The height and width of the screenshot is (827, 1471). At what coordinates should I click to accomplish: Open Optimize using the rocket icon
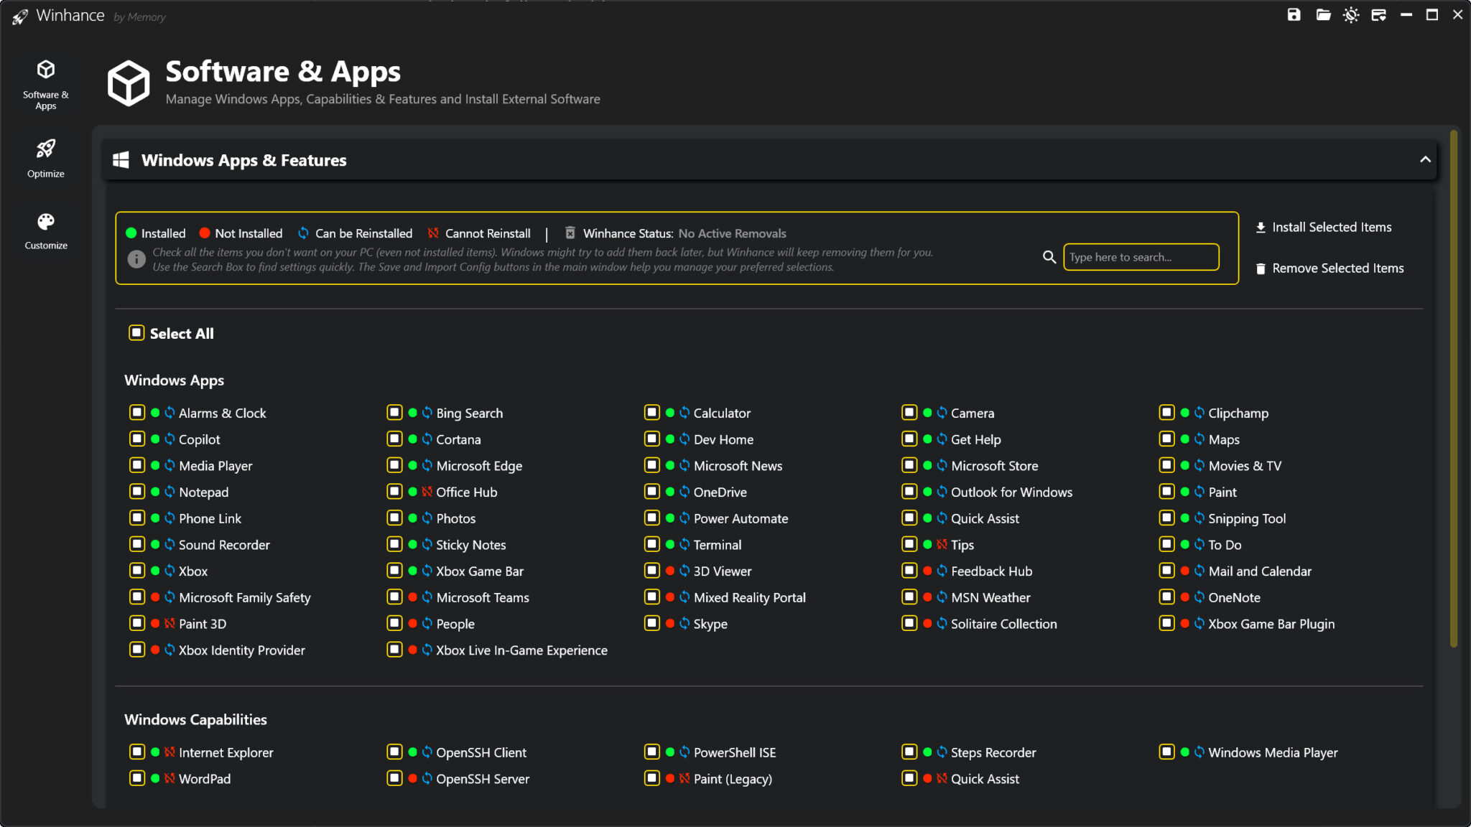click(x=45, y=149)
